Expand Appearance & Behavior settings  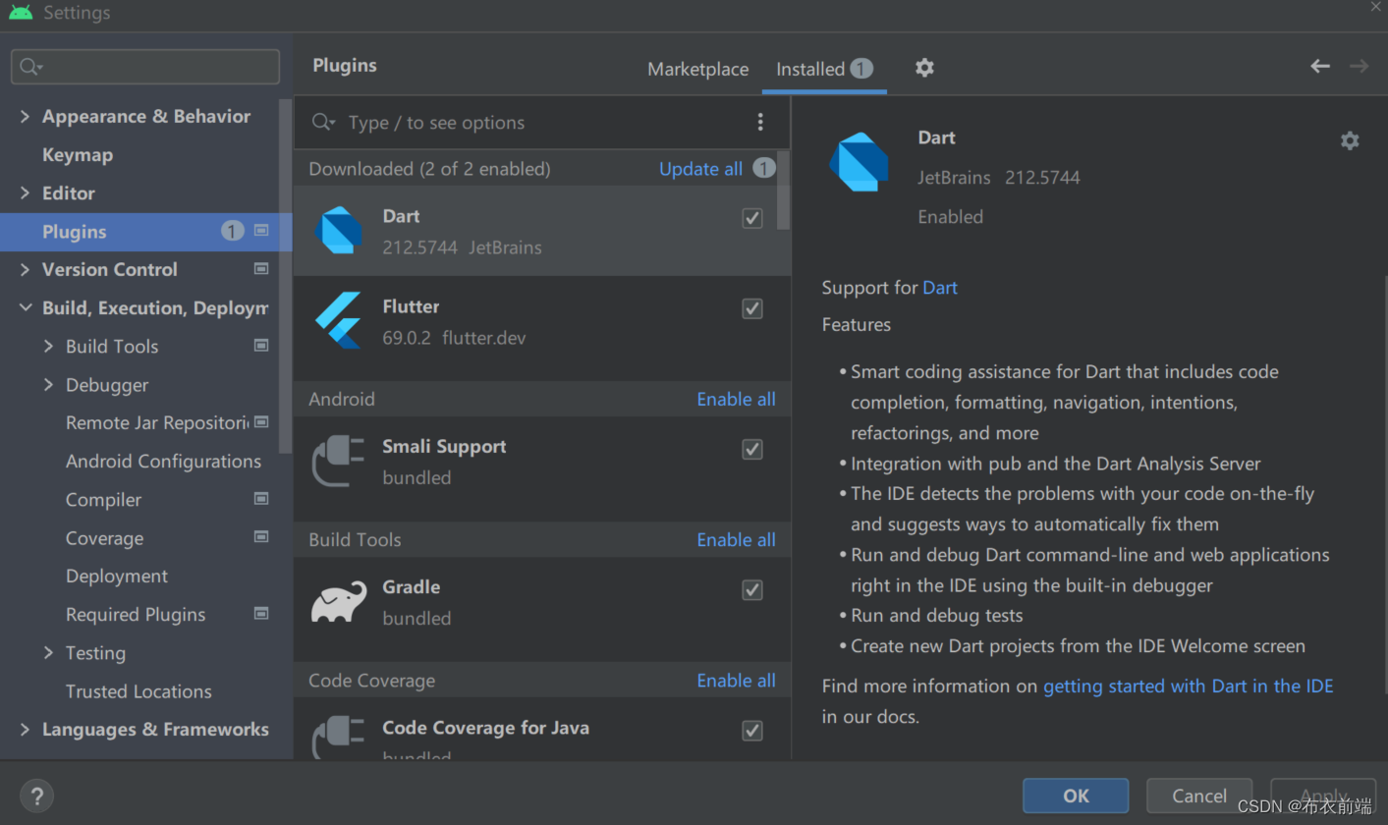[x=26, y=116]
